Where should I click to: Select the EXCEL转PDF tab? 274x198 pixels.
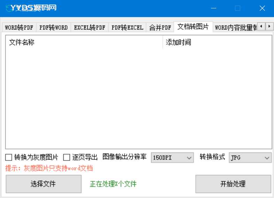[x=89, y=27]
